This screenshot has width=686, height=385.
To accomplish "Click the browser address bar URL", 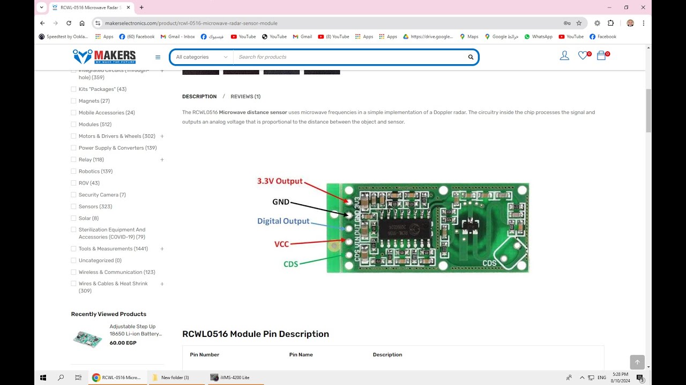I will (x=191, y=24).
